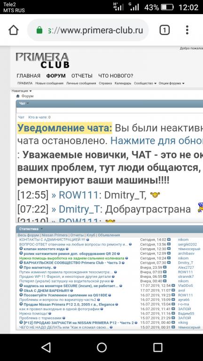
Task: Open the клапан холостого хода thread
Action: (x=44, y=249)
